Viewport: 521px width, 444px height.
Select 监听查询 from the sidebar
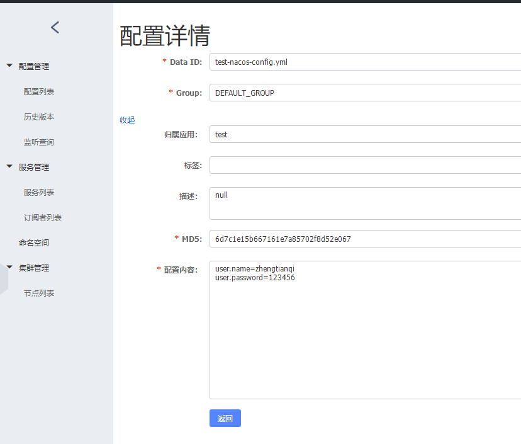click(x=39, y=142)
